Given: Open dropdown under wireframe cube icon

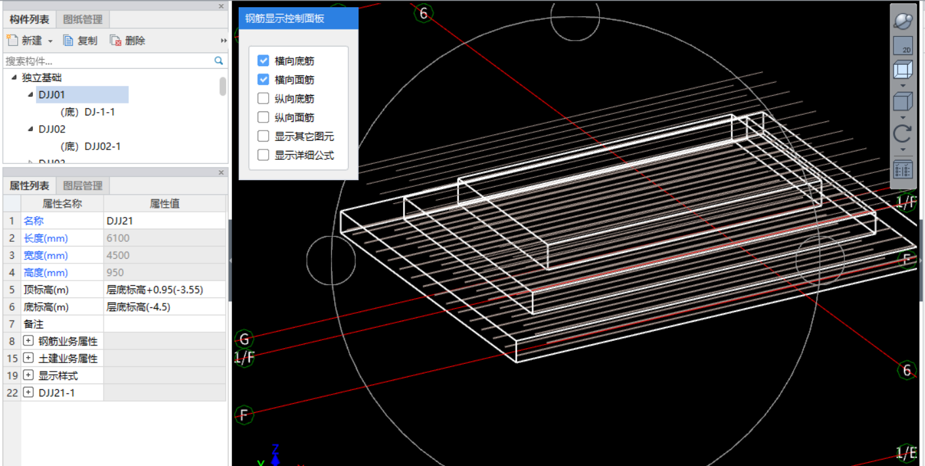Looking at the screenshot, I should click(x=903, y=86).
